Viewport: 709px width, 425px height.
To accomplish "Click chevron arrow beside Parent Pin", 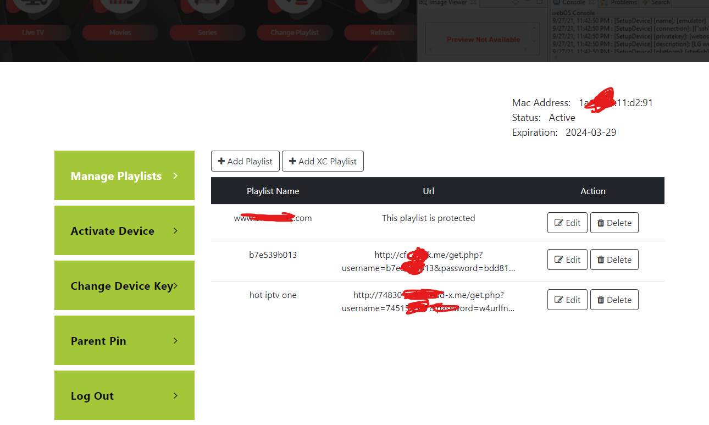I will coord(175,340).
